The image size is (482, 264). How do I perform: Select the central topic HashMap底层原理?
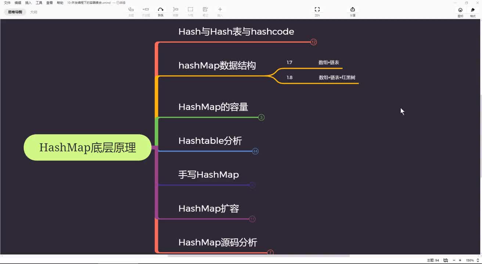click(87, 147)
